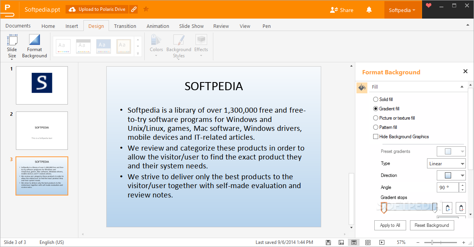The height and width of the screenshot is (247, 474).
Task: Click the Format Background ribbon icon
Action: click(x=35, y=40)
